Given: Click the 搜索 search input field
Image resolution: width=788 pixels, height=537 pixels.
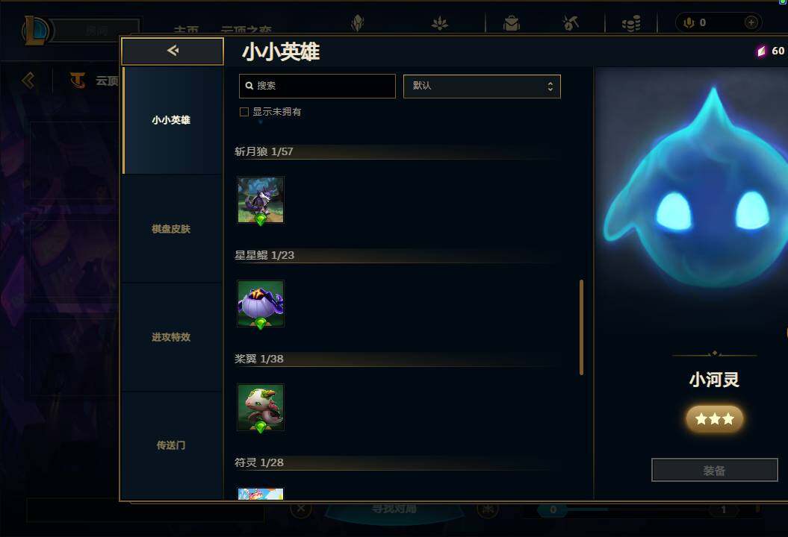Looking at the screenshot, I should (x=317, y=87).
